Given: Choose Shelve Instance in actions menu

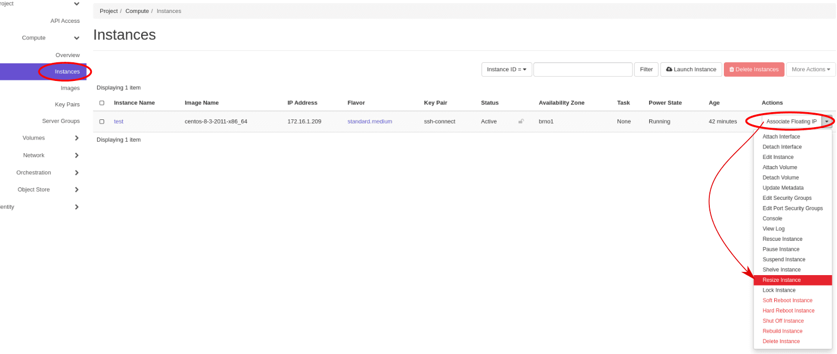Looking at the screenshot, I should pos(781,270).
